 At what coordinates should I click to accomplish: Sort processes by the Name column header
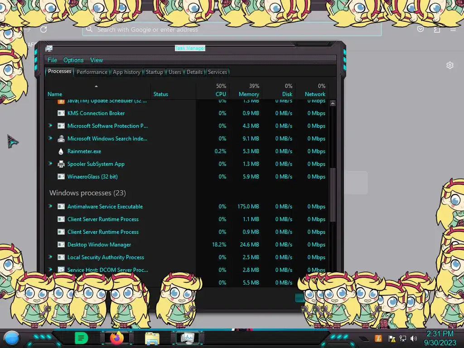(55, 94)
